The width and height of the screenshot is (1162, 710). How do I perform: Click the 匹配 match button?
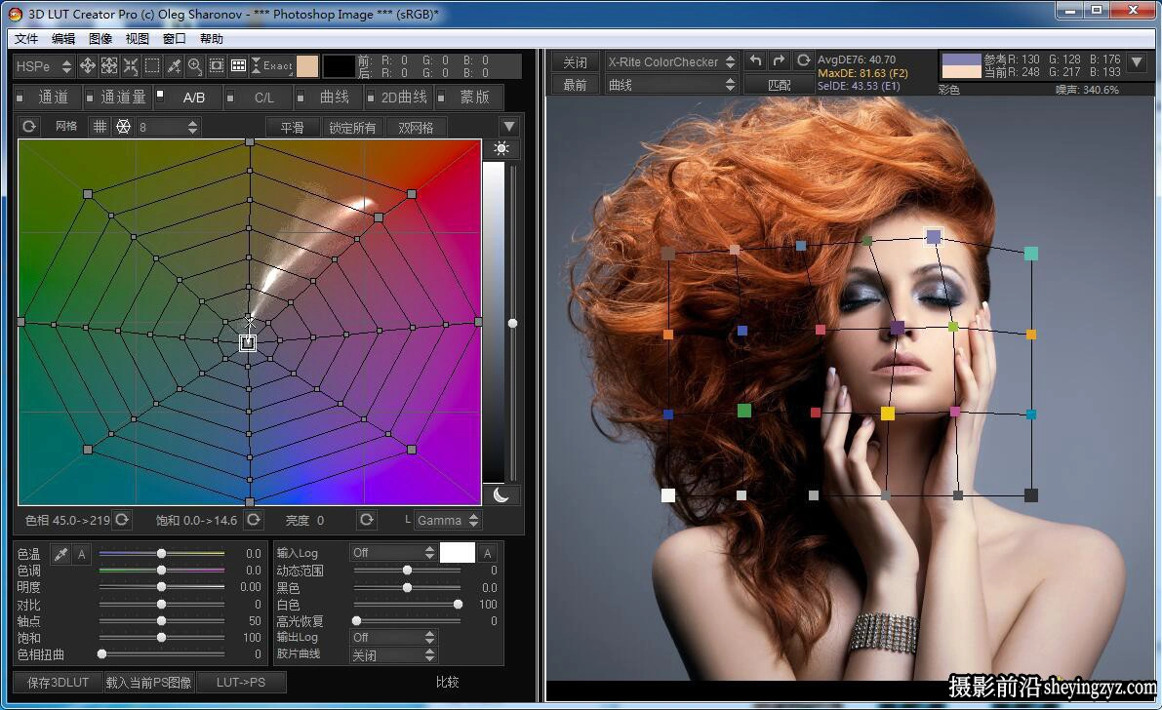coord(779,85)
